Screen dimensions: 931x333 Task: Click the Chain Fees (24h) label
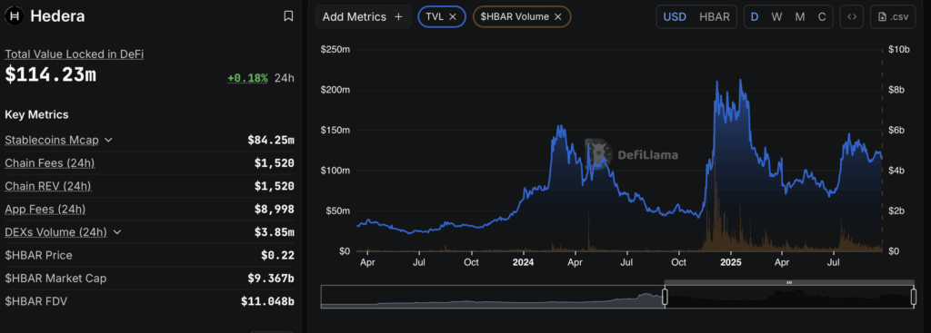49,163
